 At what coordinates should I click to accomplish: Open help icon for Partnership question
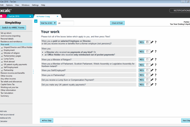pyautogui.click(x=155, y=75)
